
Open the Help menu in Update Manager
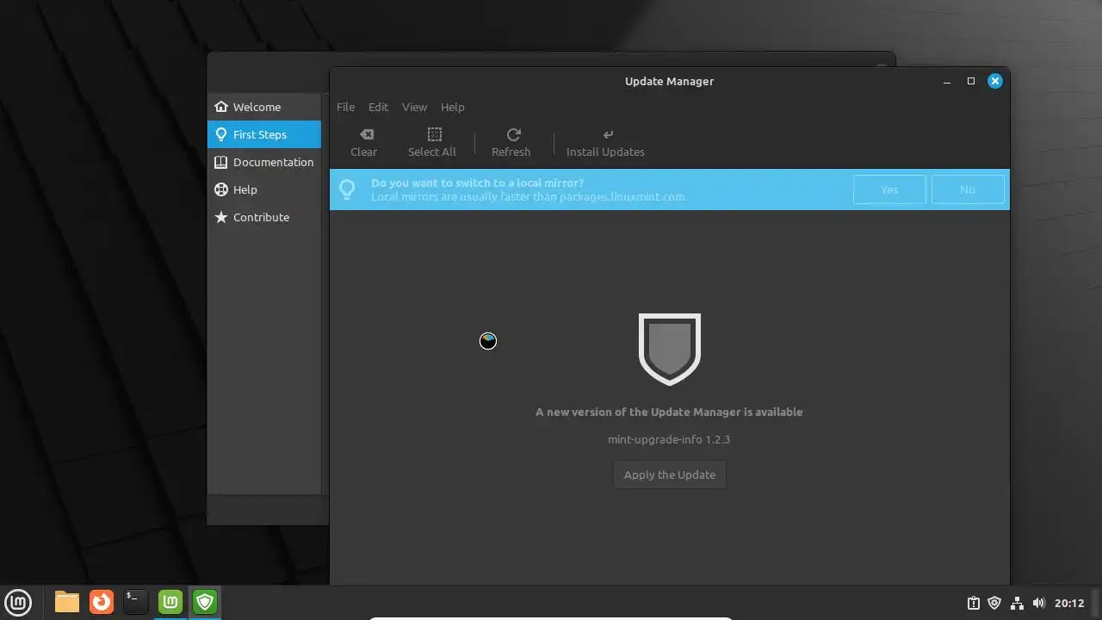[x=452, y=107]
